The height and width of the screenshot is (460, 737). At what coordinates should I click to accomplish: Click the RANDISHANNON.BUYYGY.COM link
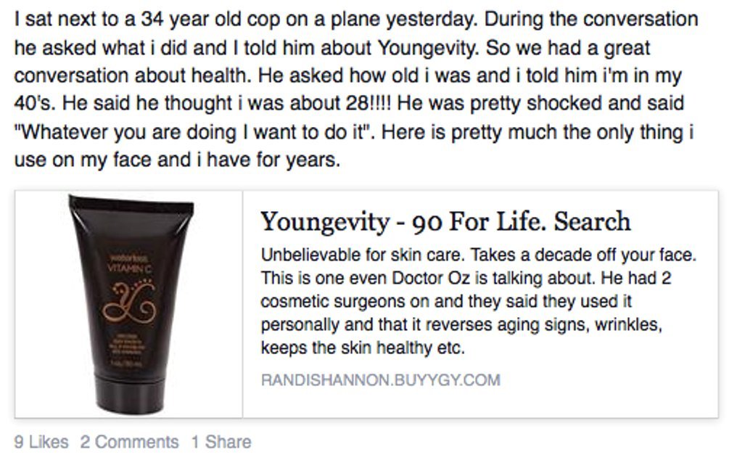tap(377, 377)
